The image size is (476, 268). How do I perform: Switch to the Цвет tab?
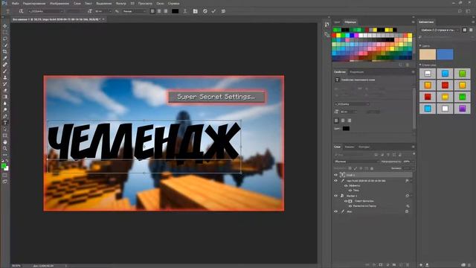pos(337,22)
